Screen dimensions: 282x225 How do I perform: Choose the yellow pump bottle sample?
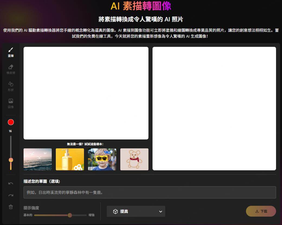coord(70,159)
